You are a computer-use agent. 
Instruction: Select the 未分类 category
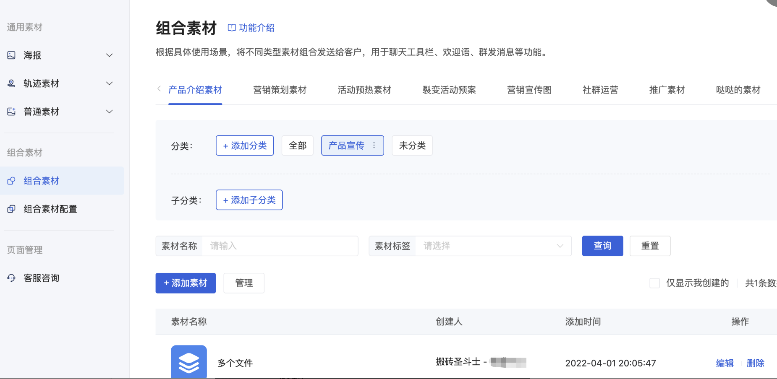tap(412, 145)
